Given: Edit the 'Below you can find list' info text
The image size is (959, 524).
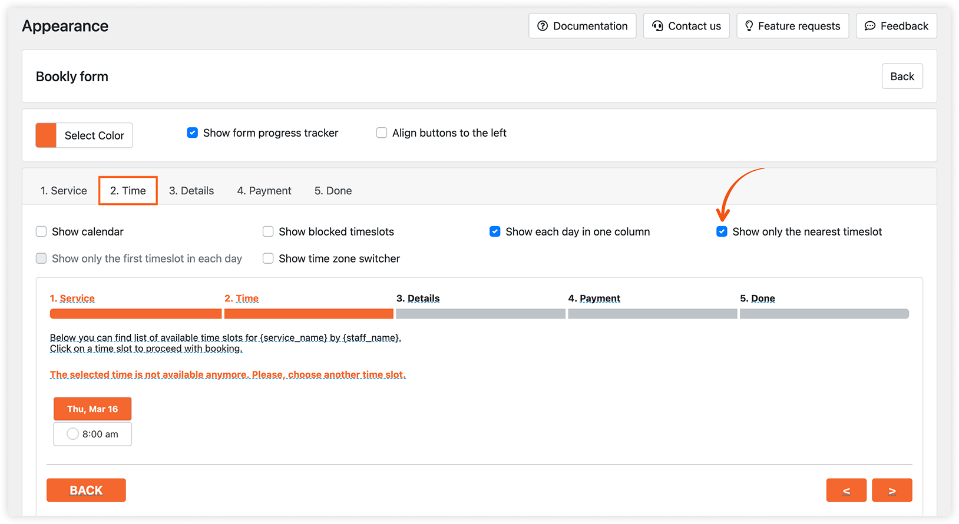Looking at the screenshot, I should click(226, 343).
